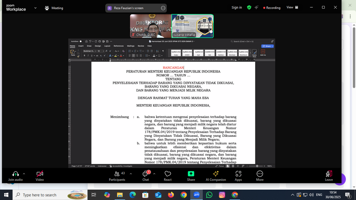Image resolution: width=356 pixels, height=200 pixels.
Task: Open the More options menu in Zoom
Action: click(260, 176)
